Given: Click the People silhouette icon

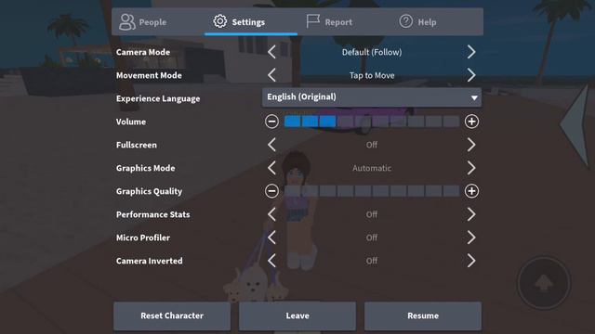Looking at the screenshot, I should point(126,22).
